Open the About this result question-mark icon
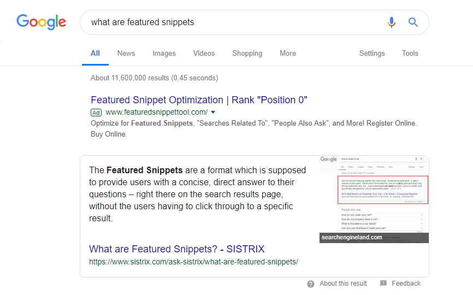 coord(311,284)
